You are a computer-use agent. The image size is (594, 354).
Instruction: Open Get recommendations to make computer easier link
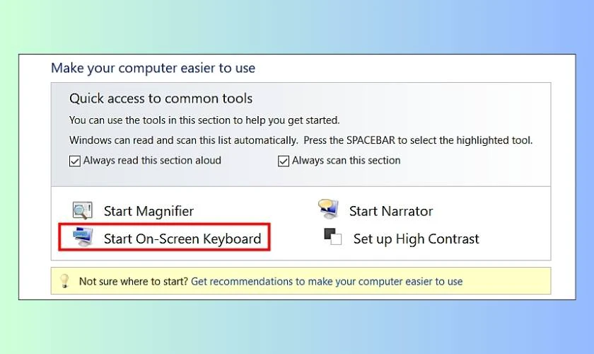327,282
